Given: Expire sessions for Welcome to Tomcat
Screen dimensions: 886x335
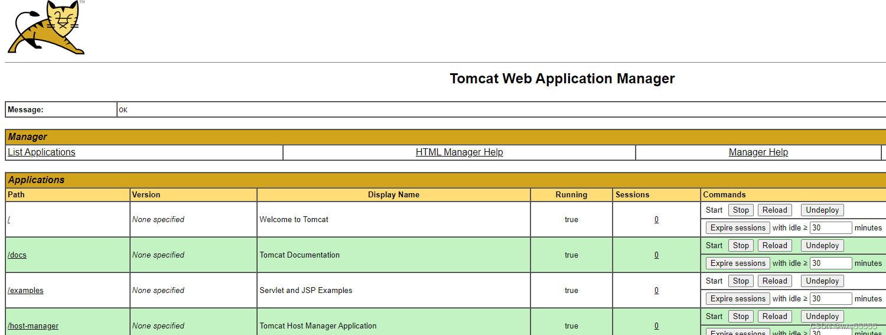Looking at the screenshot, I should pyautogui.click(x=738, y=227).
